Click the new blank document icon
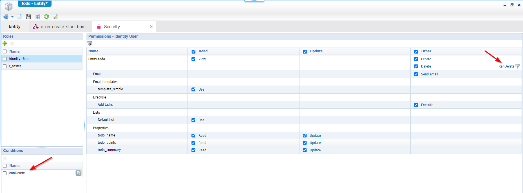Image resolution: width=523 pixels, height=193 pixels. 19,17
